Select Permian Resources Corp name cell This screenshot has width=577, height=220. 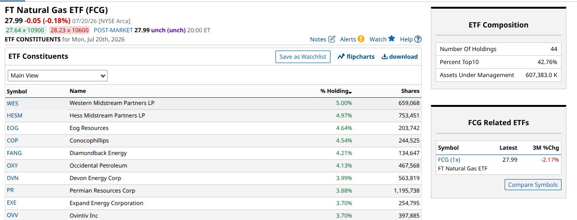[102, 190]
